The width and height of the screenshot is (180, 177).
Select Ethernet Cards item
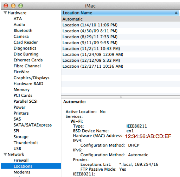click(x=28, y=60)
